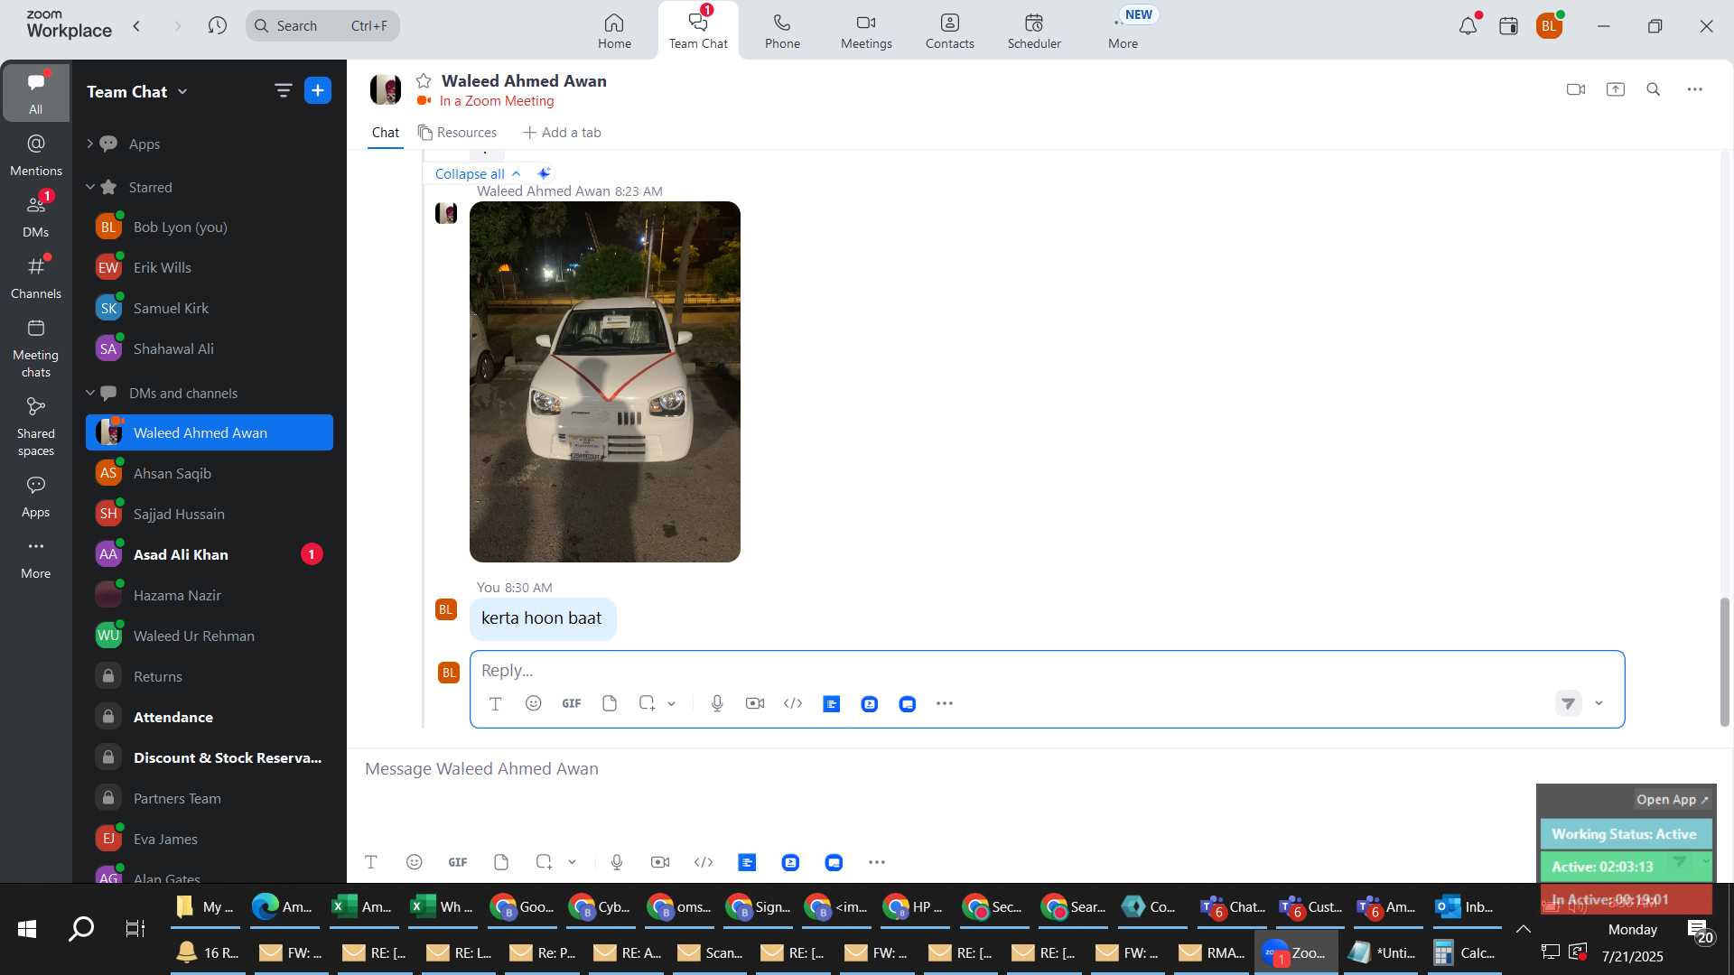Open more options in the main composer

pyautogui.click(x=877, y=862)
